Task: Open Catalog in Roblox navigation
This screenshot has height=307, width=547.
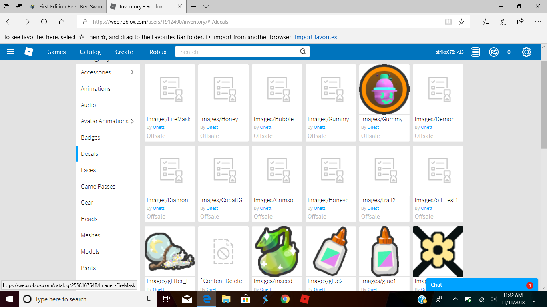Action: [x=90, y=52]
